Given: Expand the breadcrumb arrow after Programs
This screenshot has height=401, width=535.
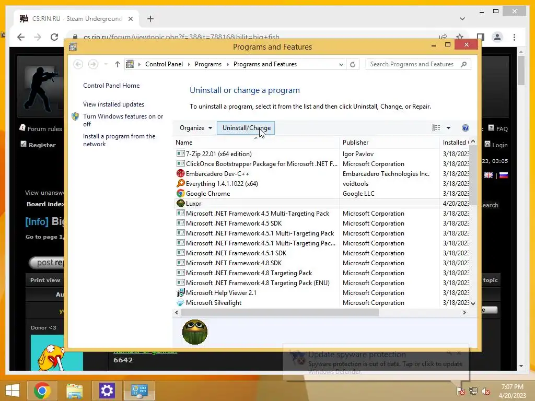Looking at the screenshot, I should point(228,64).
